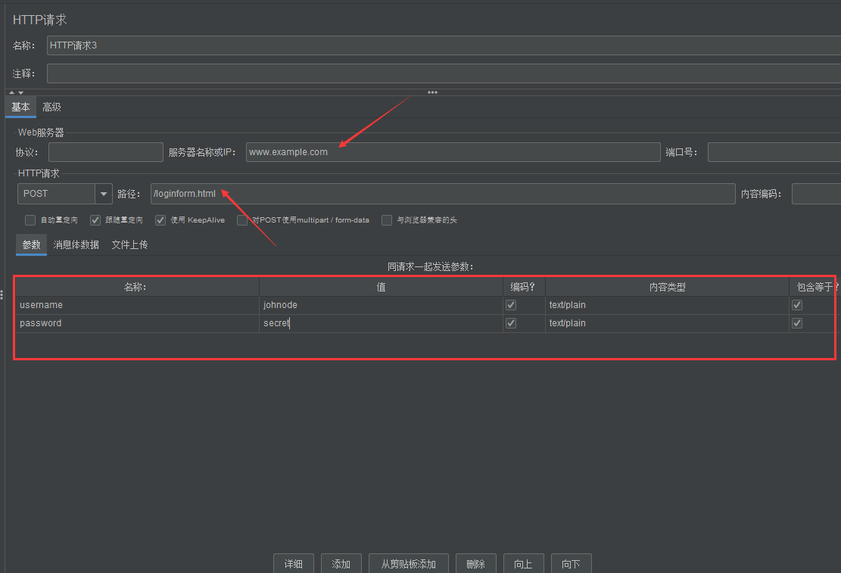Open the 文件上传 tab
The image size is (841, 573).
click(129, 244)
